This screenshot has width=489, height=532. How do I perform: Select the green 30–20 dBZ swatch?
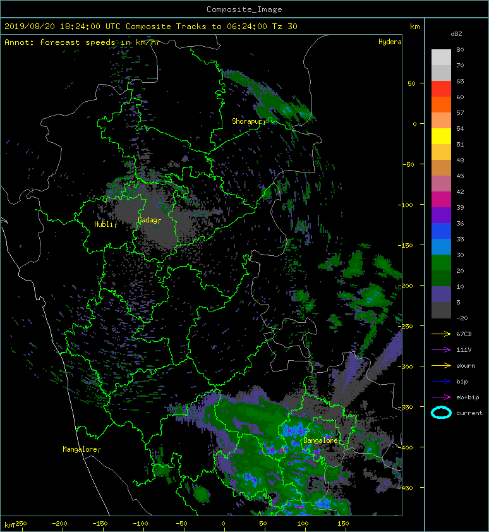point(441,263)
